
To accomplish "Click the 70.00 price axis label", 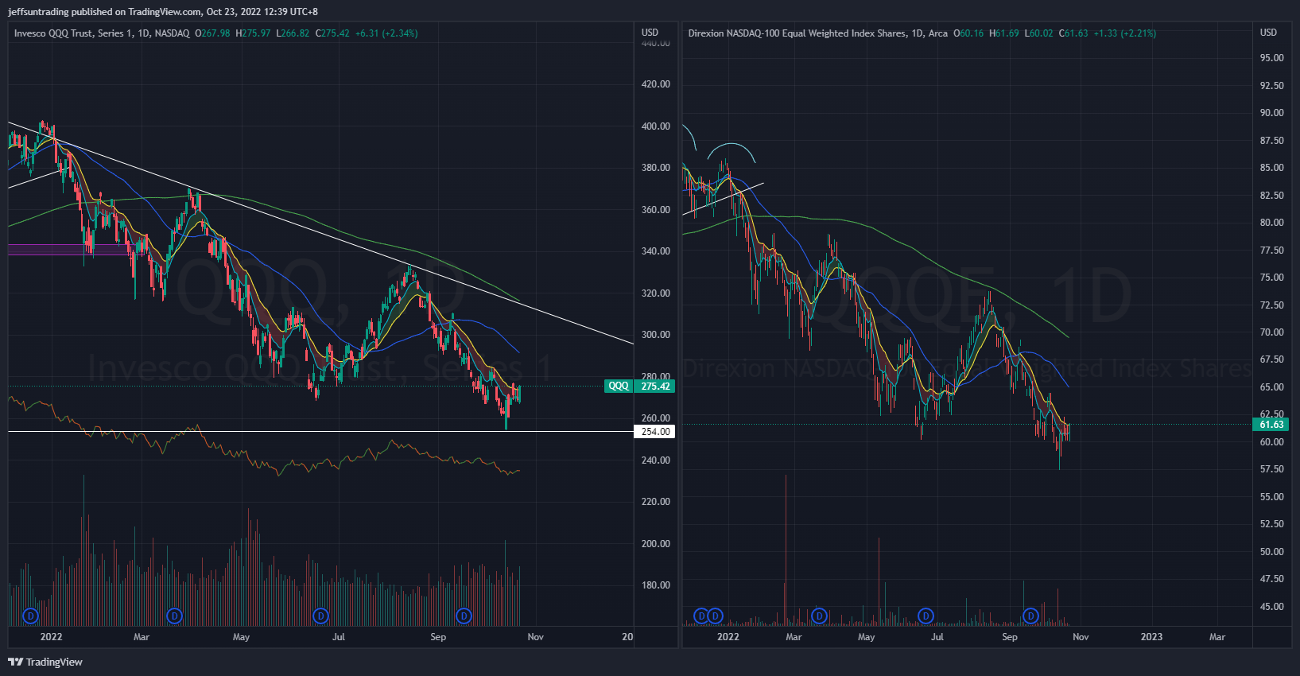I will point(1272,332).
